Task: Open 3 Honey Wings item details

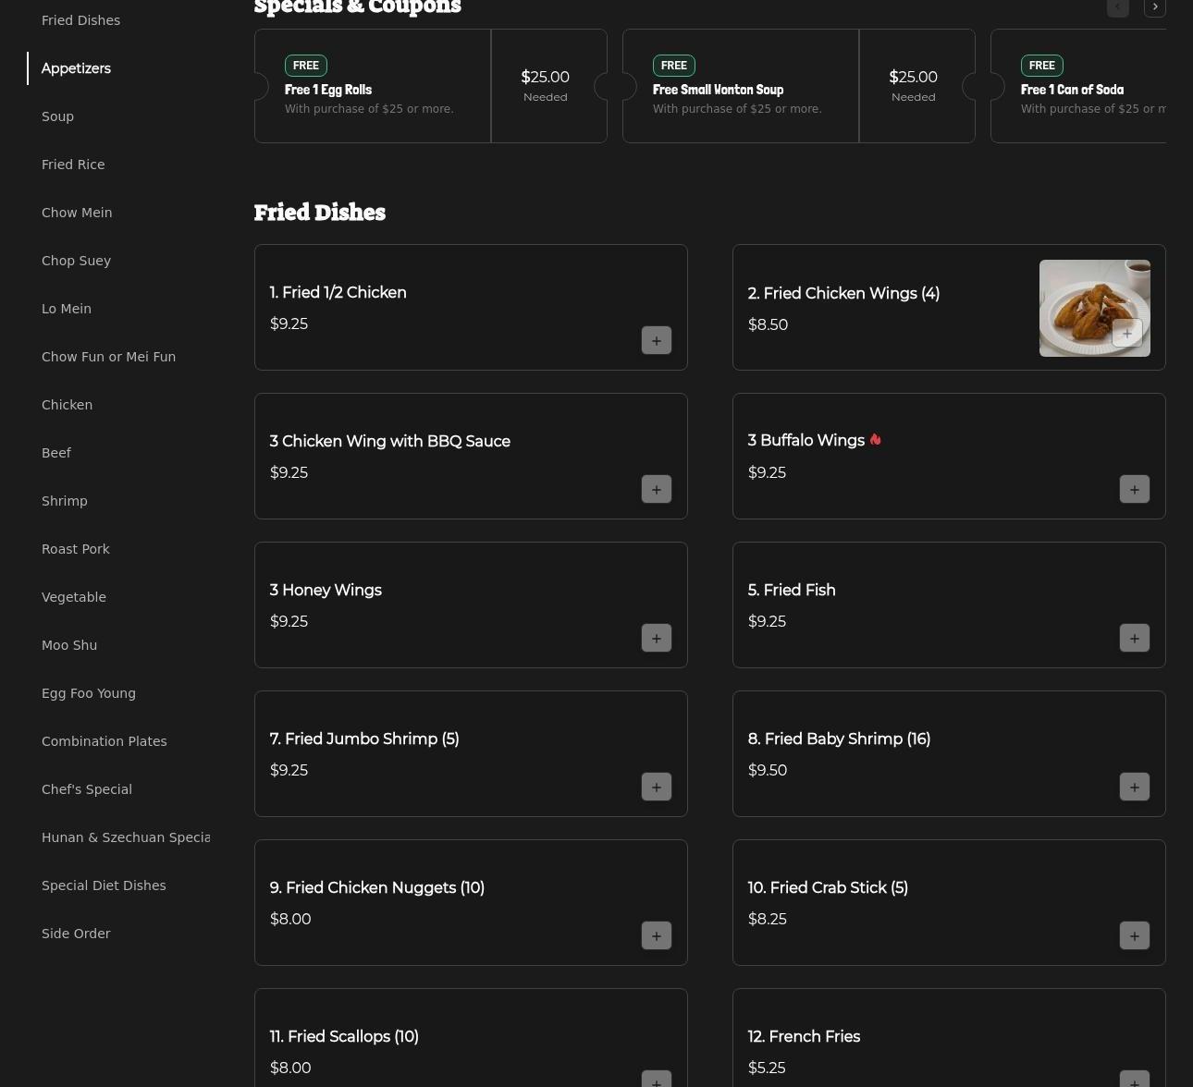Action: tap(471, 605)
